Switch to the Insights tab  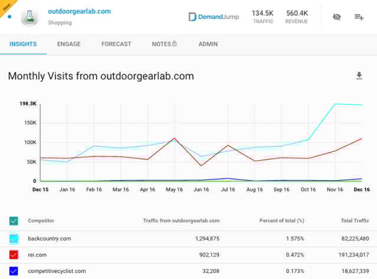23,44
